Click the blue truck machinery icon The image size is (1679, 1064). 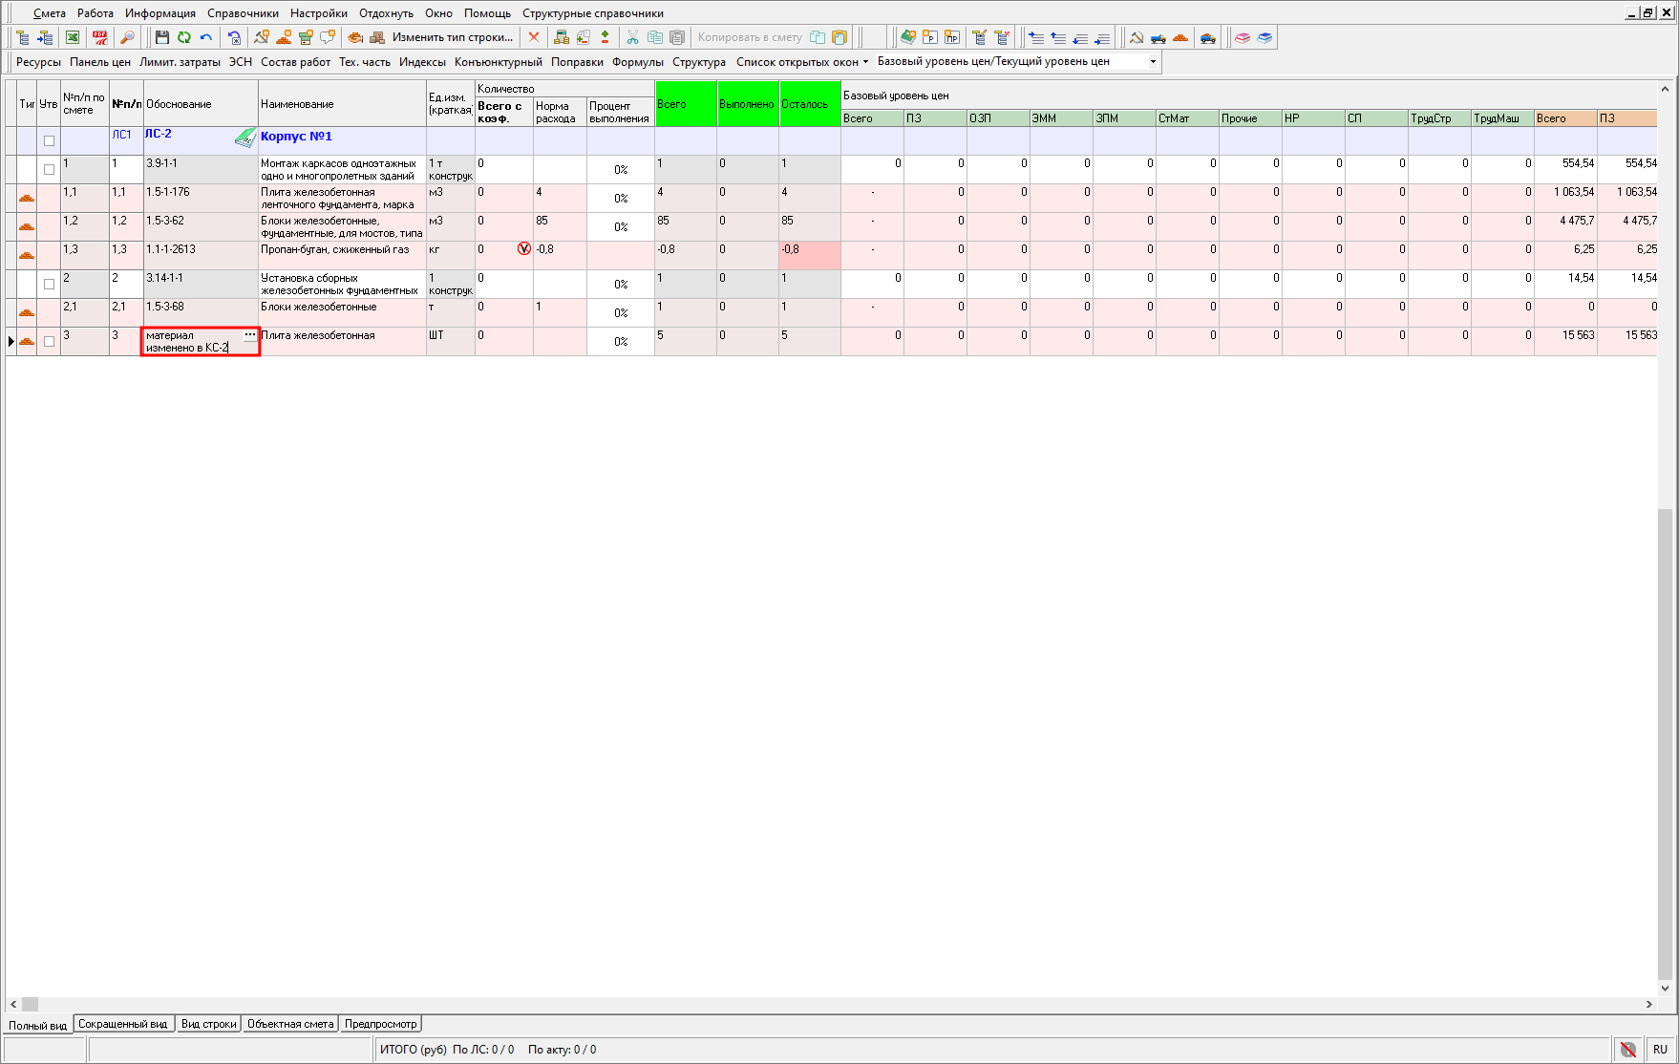[x=1158, y=37]
